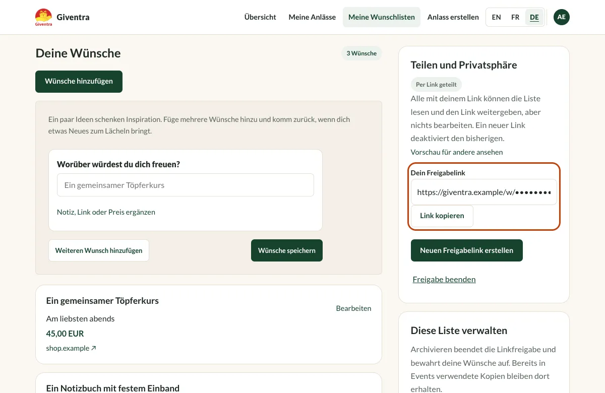The width and height of the screenshot is (605, 393).
Task: Open Meine Wunschlisten nav item
Action: pyautogui.click(x=382, y=17)
